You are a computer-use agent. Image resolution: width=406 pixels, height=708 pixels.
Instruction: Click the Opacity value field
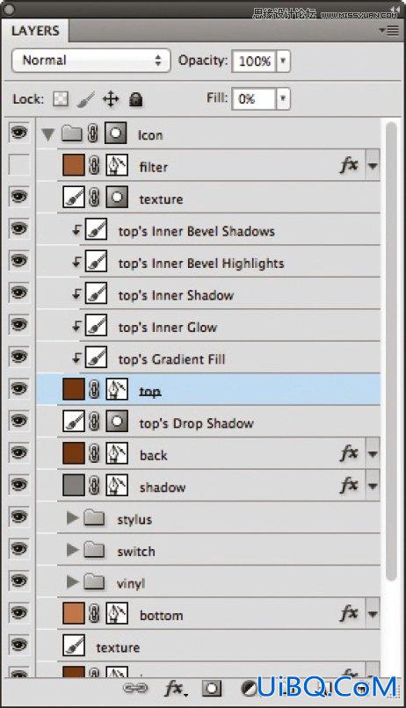254,61
